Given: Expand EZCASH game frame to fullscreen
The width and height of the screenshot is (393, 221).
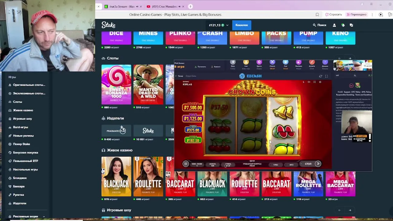Looking at the screenshot, I should point(326,76).
